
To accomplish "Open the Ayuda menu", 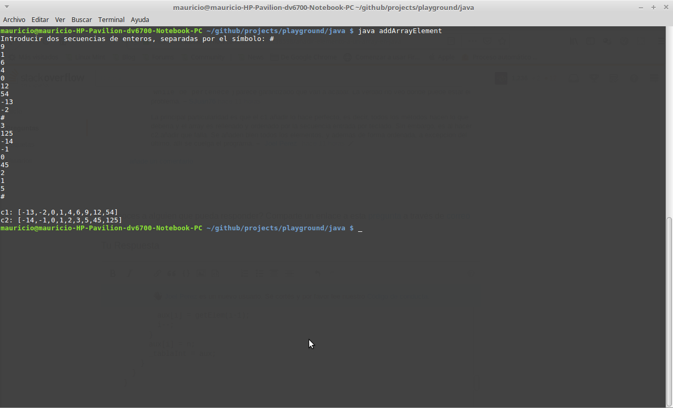I will click(140, 19).
